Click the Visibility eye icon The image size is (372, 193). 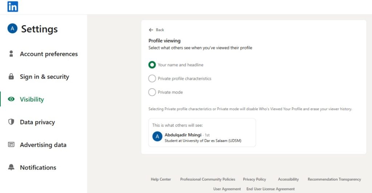(11, 99)
